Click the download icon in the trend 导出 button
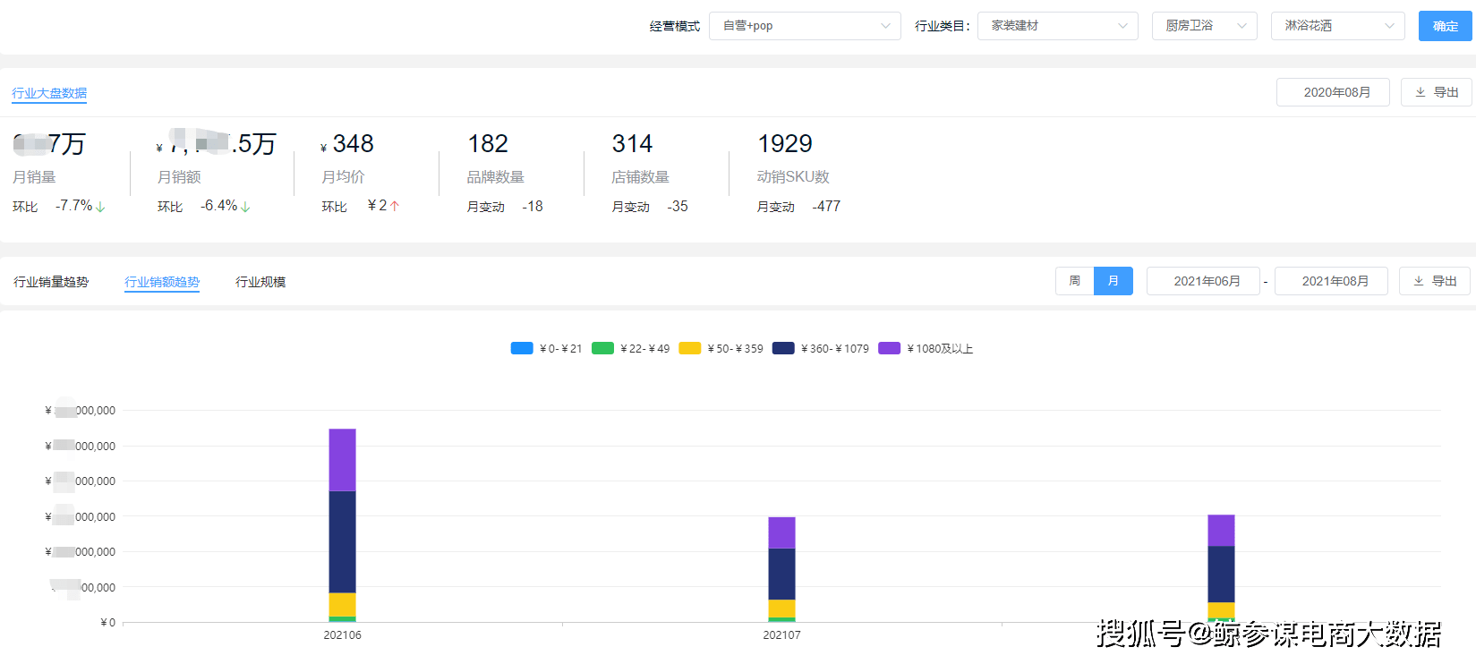This screenshot has width=1476, height=664. tap(1418, 281)
